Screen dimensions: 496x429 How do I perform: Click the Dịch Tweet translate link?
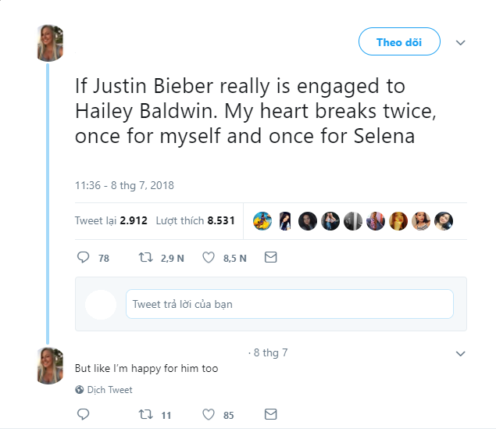(109, 390)
